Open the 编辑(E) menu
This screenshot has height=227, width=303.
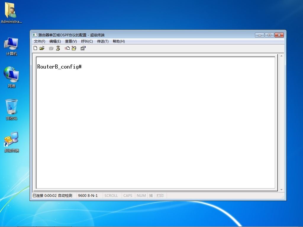click(55, 41)
